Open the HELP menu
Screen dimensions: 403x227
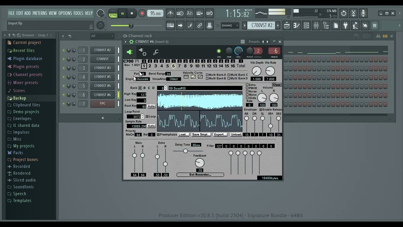pyautogui.click(x=89, y=13)
